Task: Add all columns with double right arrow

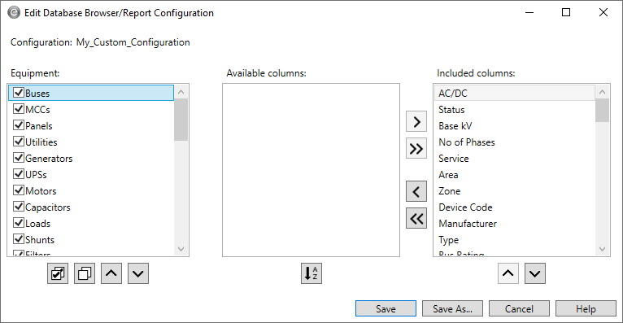Action: point(416,149)
